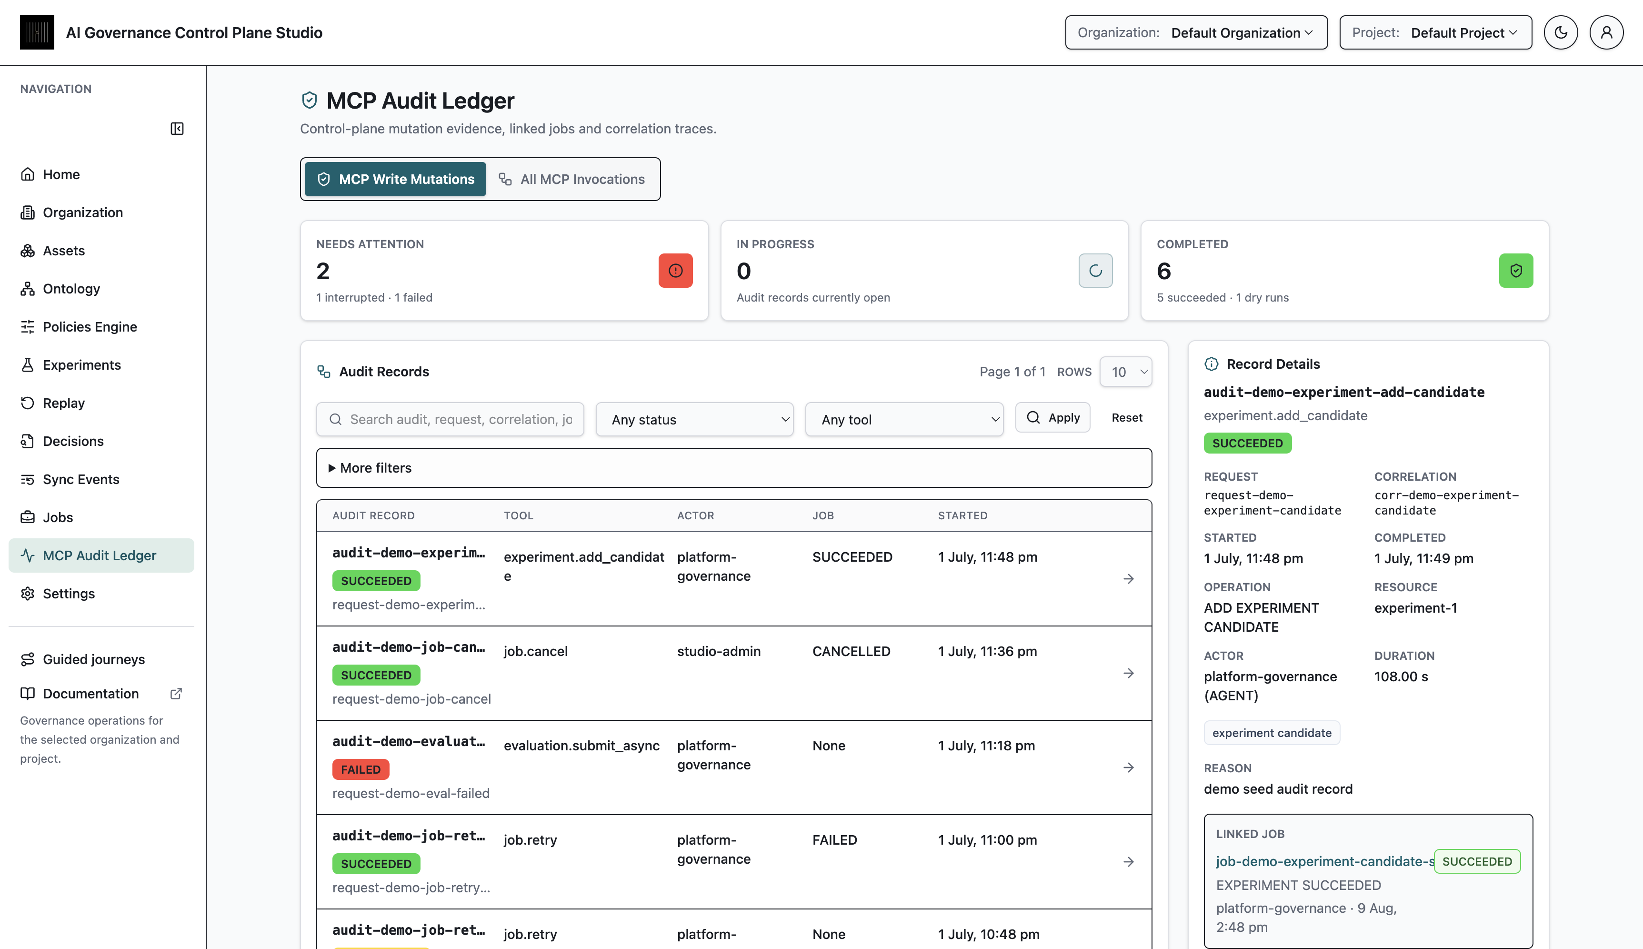Click the Ontology hierarchy icon
The width and height of the screenshot is (1643, 949).
27,289
